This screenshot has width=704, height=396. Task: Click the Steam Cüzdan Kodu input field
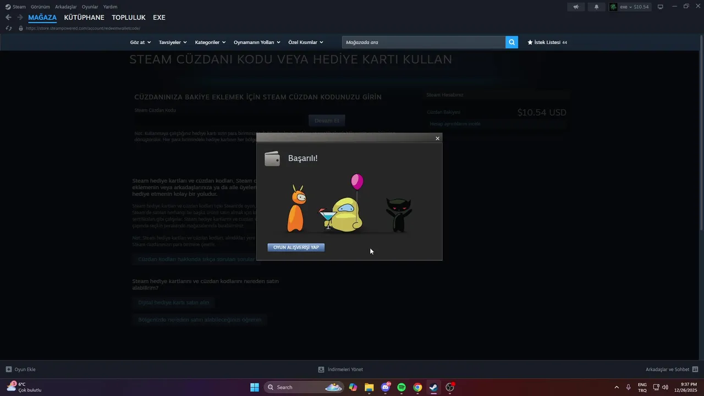220,120
